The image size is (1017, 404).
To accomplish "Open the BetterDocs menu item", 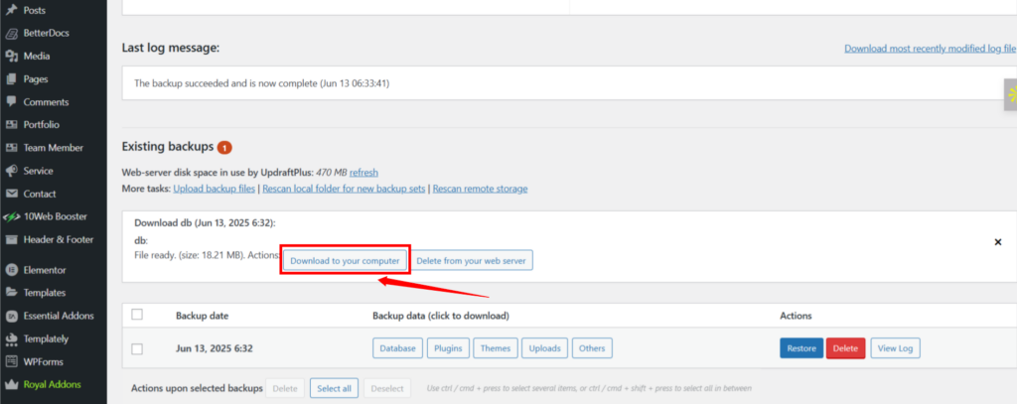I will pyautogui.click(x=46, y=33).
